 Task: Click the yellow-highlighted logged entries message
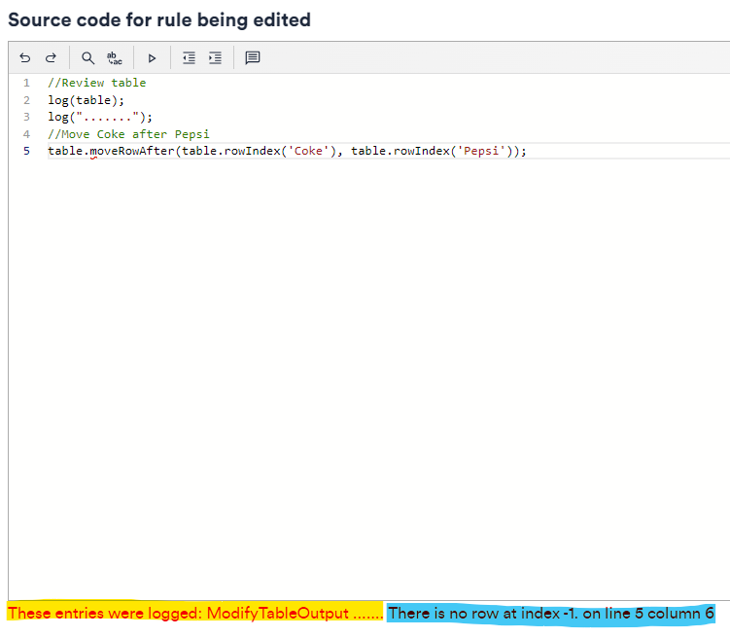click(x=194, y=614)
